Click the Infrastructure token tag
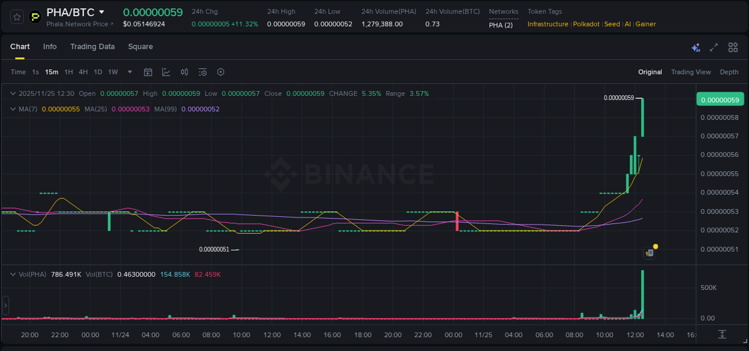 [x=546, y=24]
